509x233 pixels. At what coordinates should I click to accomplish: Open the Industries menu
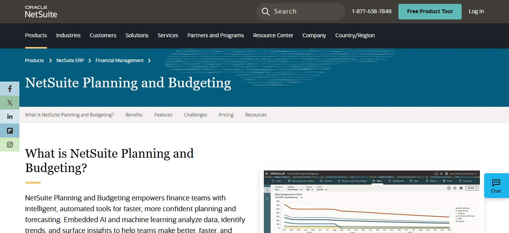(68, 35)
